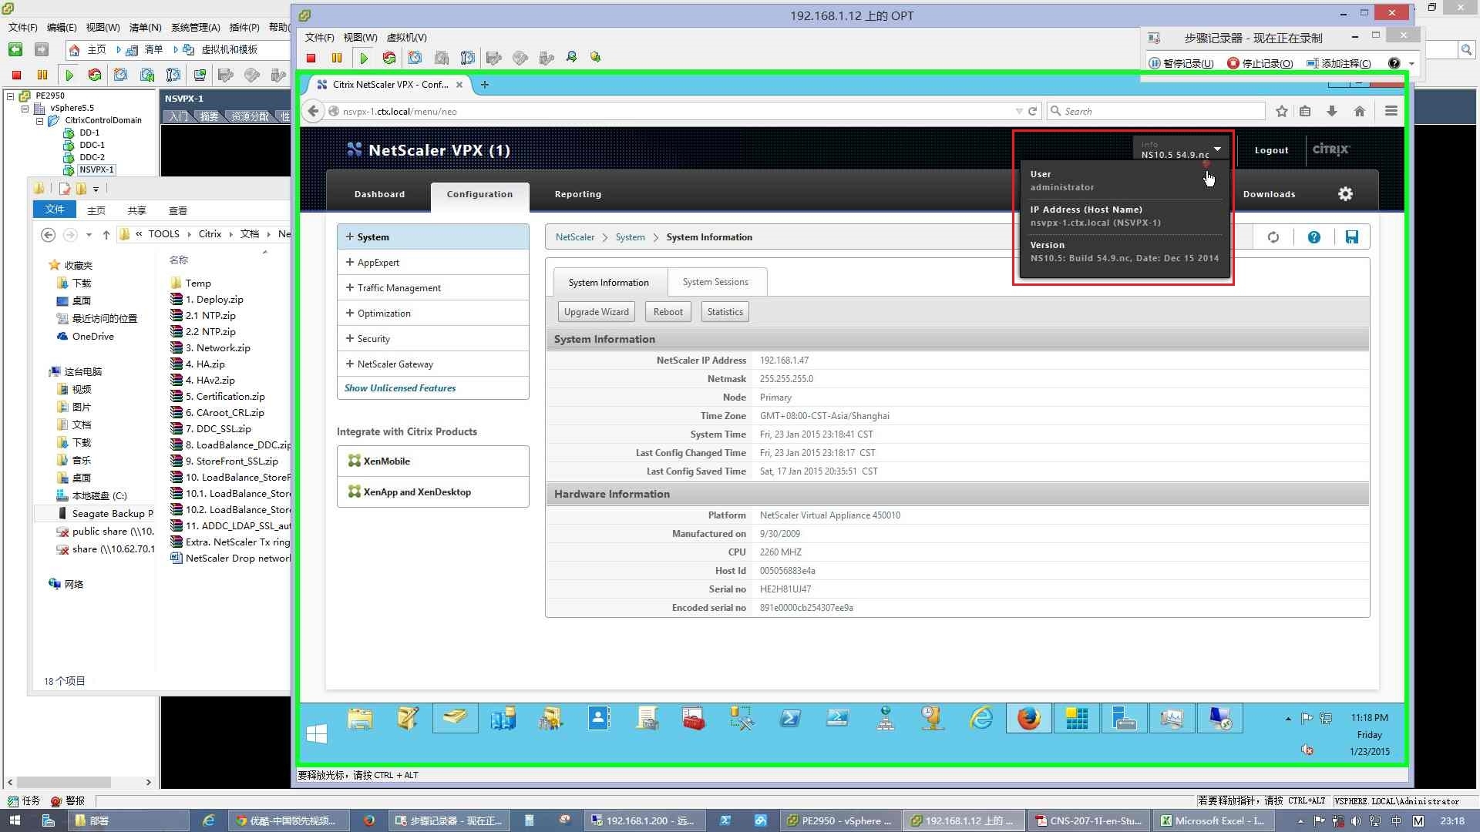Open File Explorer icon in VM taskbar
This screenshot has width=1480, height=832.
(x=360, y=719)
